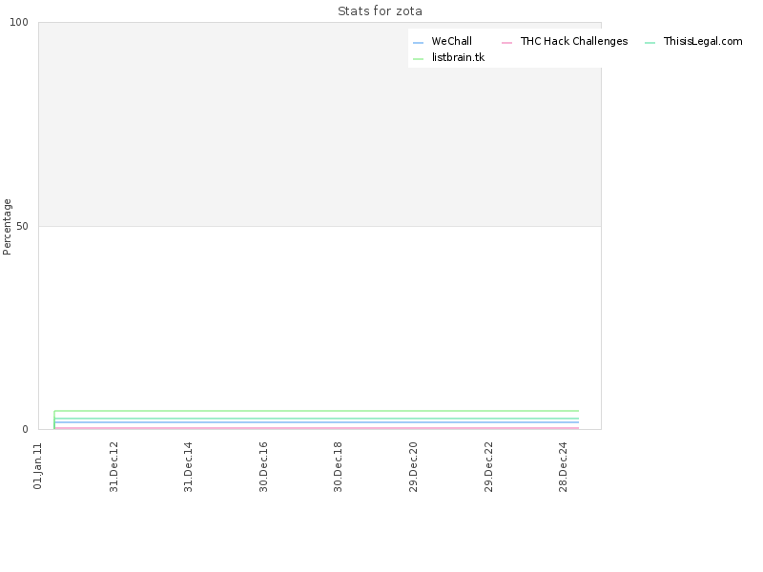This screenshot has width=763, height=572.
Task: Click the 100 y-axis value
Action: (19, 22)
